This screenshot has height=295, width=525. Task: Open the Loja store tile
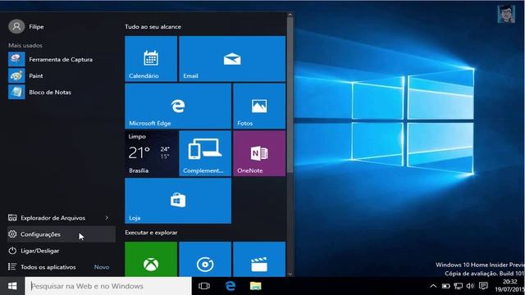pos(178,201)
